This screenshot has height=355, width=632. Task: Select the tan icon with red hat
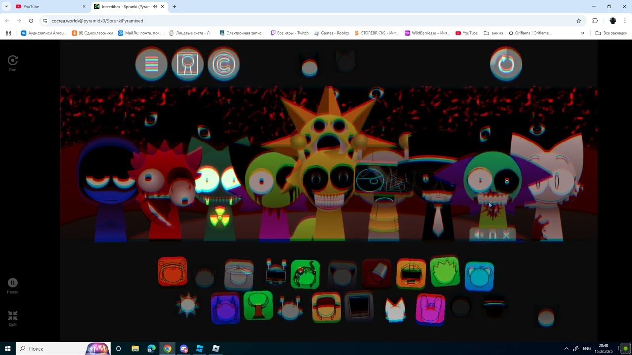(x=326, y=308)
